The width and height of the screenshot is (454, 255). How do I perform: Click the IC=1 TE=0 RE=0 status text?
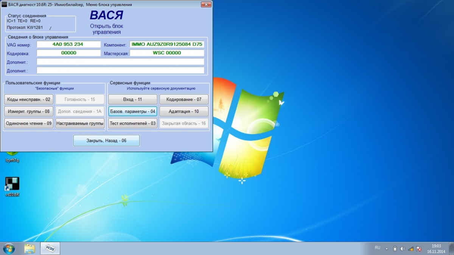pos(23,21)
